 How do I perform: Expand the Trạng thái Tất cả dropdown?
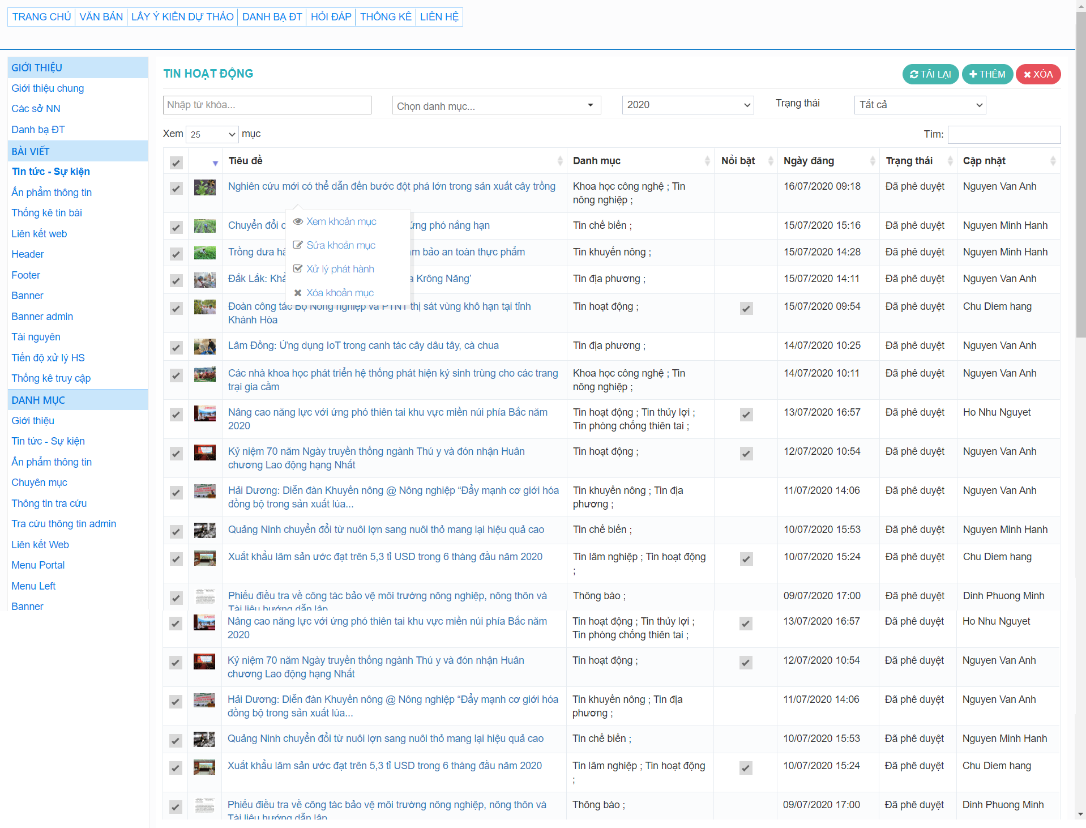tap(920, 105)
